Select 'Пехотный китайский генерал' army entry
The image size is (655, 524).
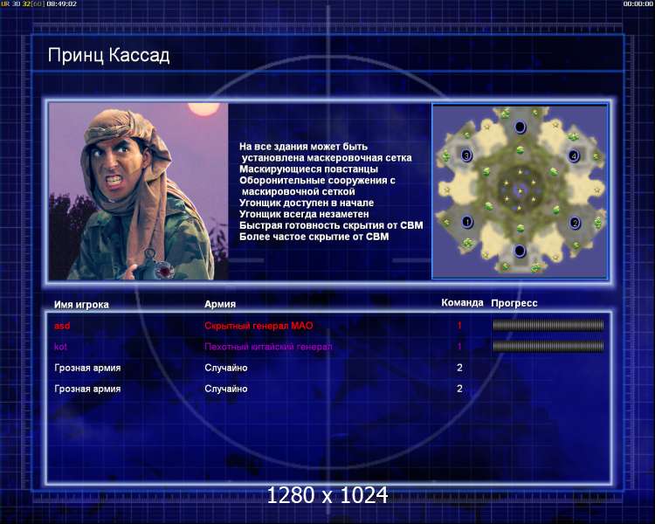[x=268, y=347]
